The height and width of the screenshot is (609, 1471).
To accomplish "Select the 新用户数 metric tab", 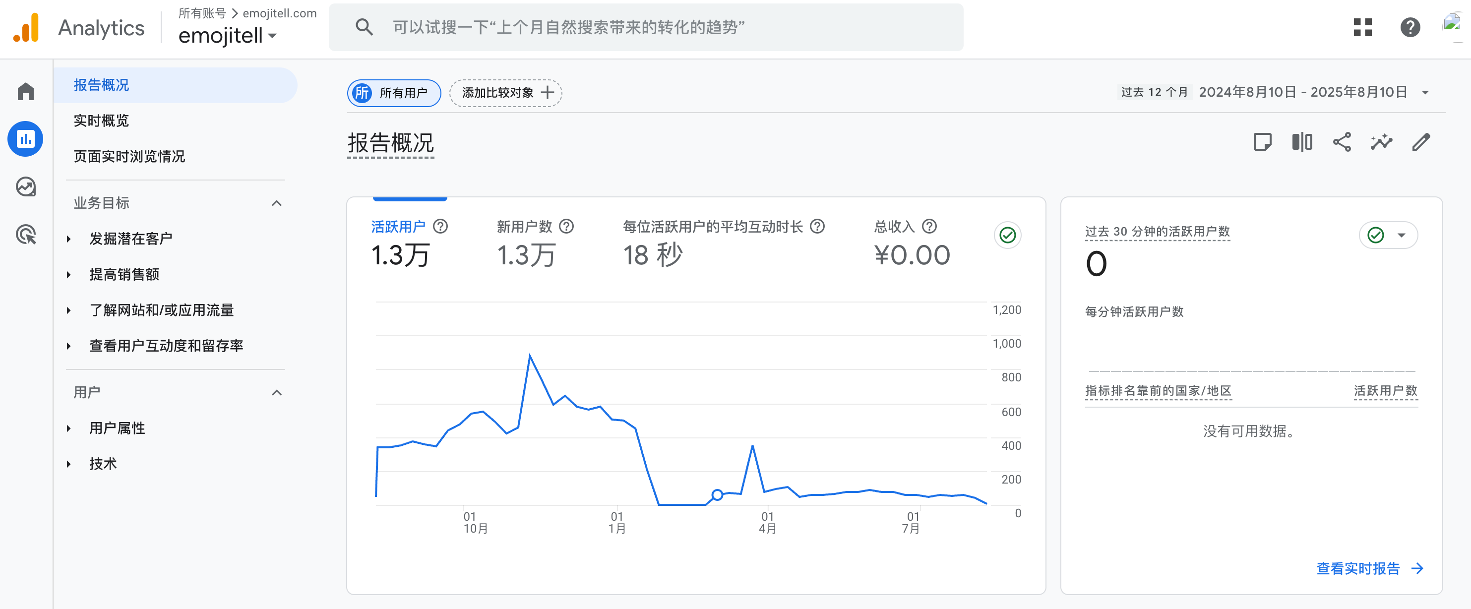I will coord(524,227).
